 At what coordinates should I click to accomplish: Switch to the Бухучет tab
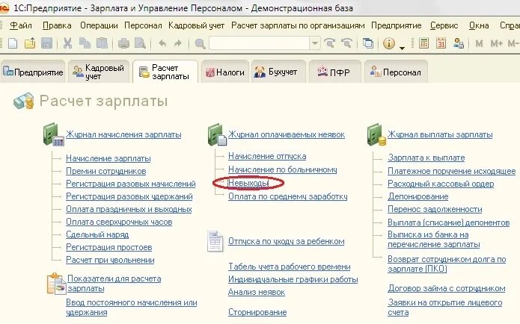click(x=278, y=72)
